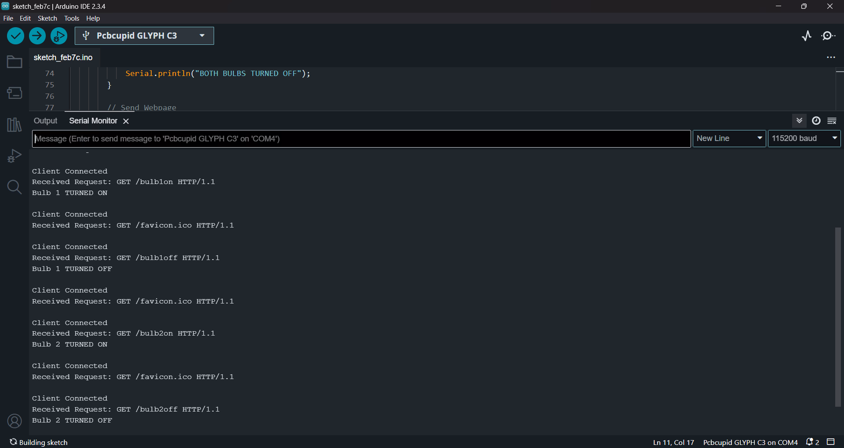Open the Serial Plotter

point(807,36)
